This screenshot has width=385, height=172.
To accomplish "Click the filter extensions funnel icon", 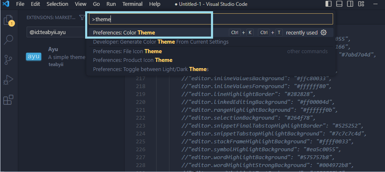I will coord(82,17).
